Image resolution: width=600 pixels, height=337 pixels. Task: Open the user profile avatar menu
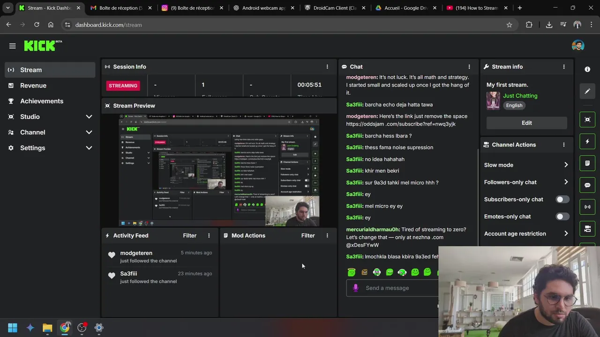pyautogui.click(x=577, y=45)
